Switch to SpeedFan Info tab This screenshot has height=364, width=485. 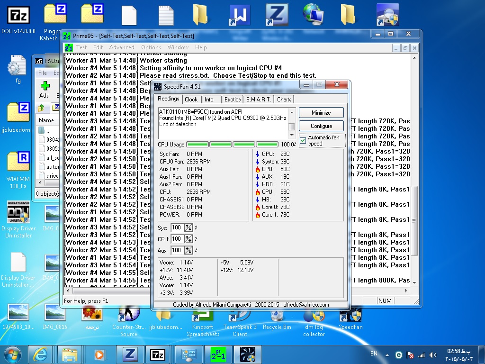click(209, 100)
